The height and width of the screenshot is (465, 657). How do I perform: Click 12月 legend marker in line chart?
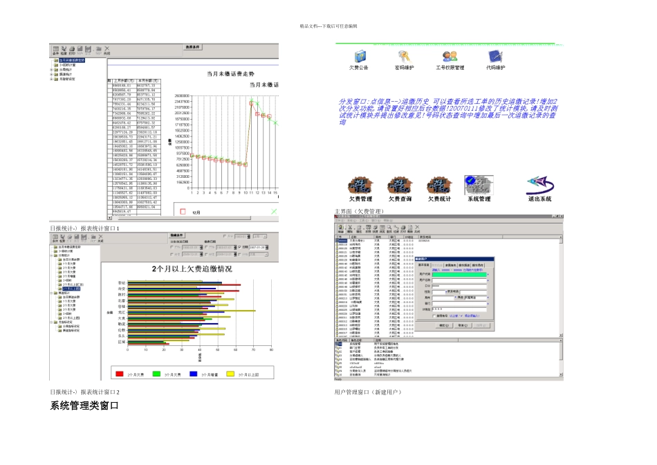183,212
